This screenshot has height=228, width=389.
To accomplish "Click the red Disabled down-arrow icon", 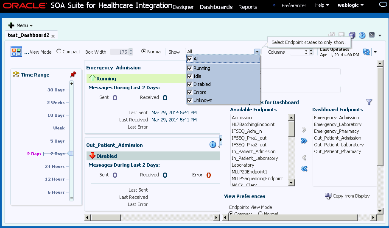I will (x=92, y=156).
